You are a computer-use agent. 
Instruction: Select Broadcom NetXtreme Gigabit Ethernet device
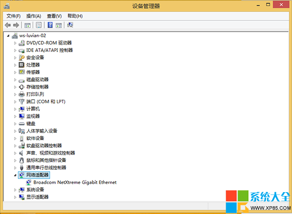coord(75,182)
